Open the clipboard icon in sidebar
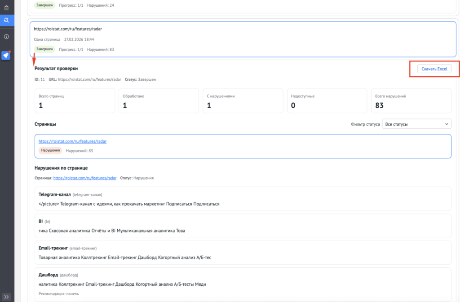Screen dimensions: 460x302 click(x=6, y=8)
